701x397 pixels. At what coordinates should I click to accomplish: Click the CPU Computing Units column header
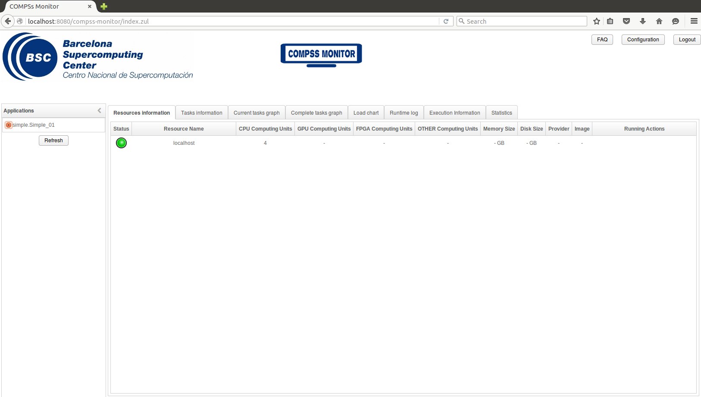(266, 129)
